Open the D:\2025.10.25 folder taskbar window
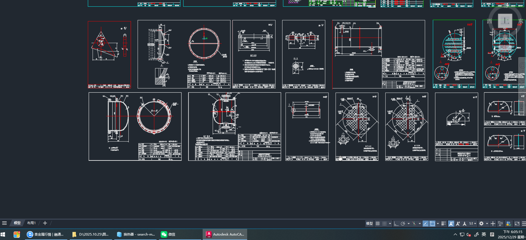 [x=91, y=234]
